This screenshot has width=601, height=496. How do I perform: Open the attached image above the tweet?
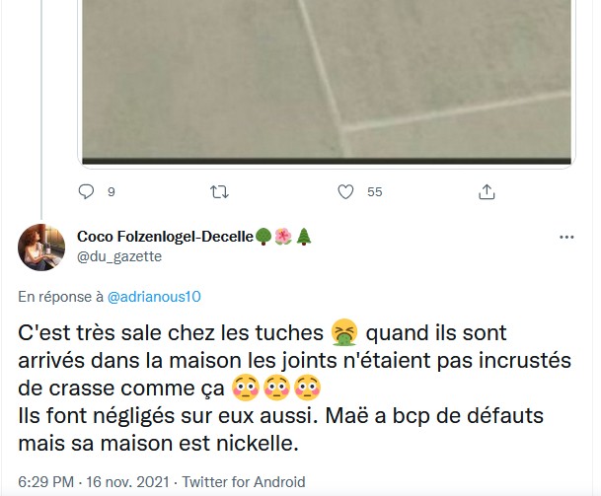[325, 79]
